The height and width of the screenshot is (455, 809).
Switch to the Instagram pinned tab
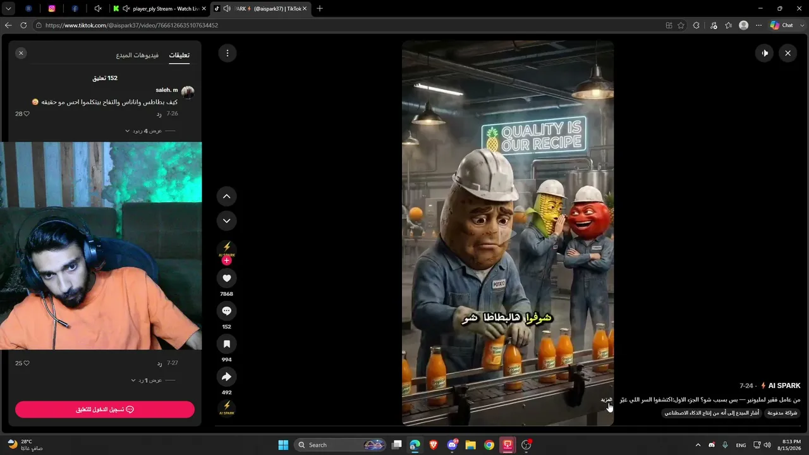click(x=52, y=9)
